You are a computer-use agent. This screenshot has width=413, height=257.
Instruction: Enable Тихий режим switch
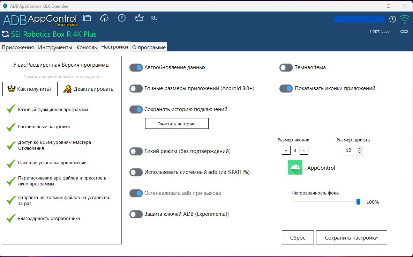136,151
